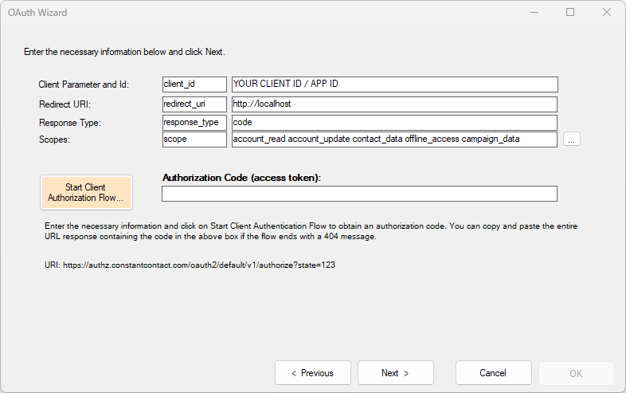
Task: Click the authorize URI text line
Action: coord(190,265)
